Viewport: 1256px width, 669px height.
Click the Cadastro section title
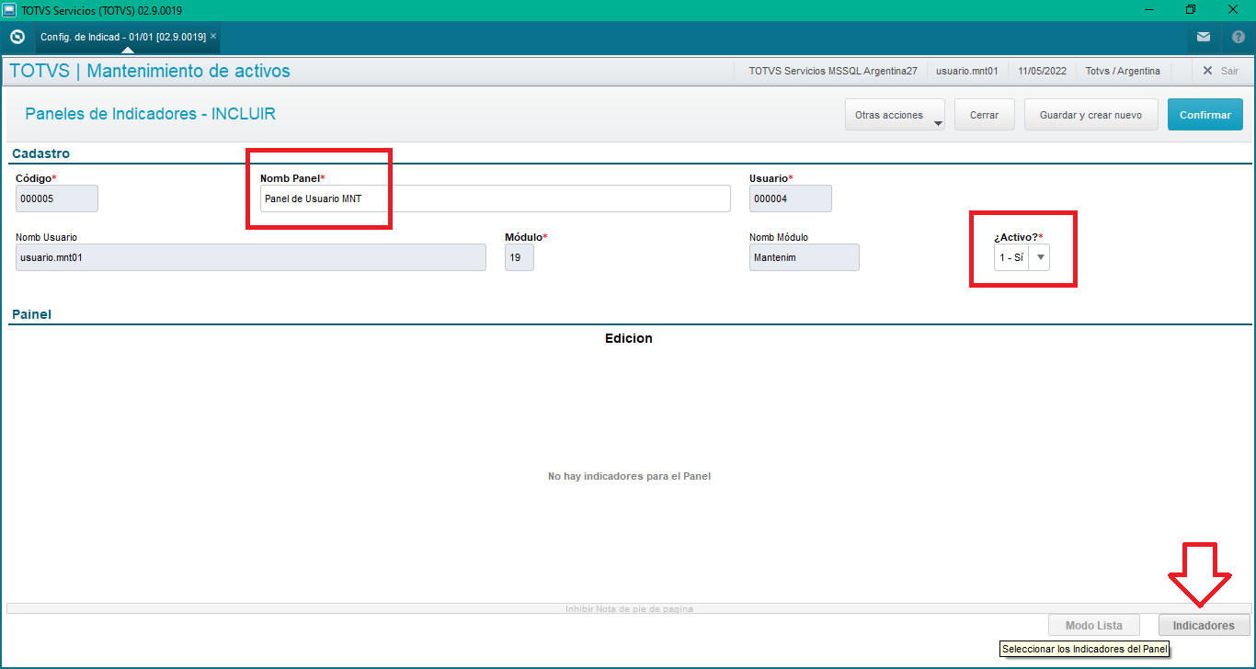coord(40,153)
